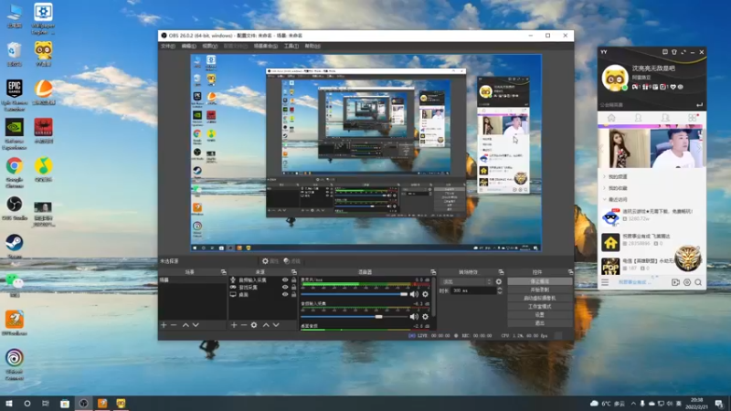The width and height of the screenshot is (731, 411).
Task: Open Ubisoft Connect desktop icon
Action: 15,364
